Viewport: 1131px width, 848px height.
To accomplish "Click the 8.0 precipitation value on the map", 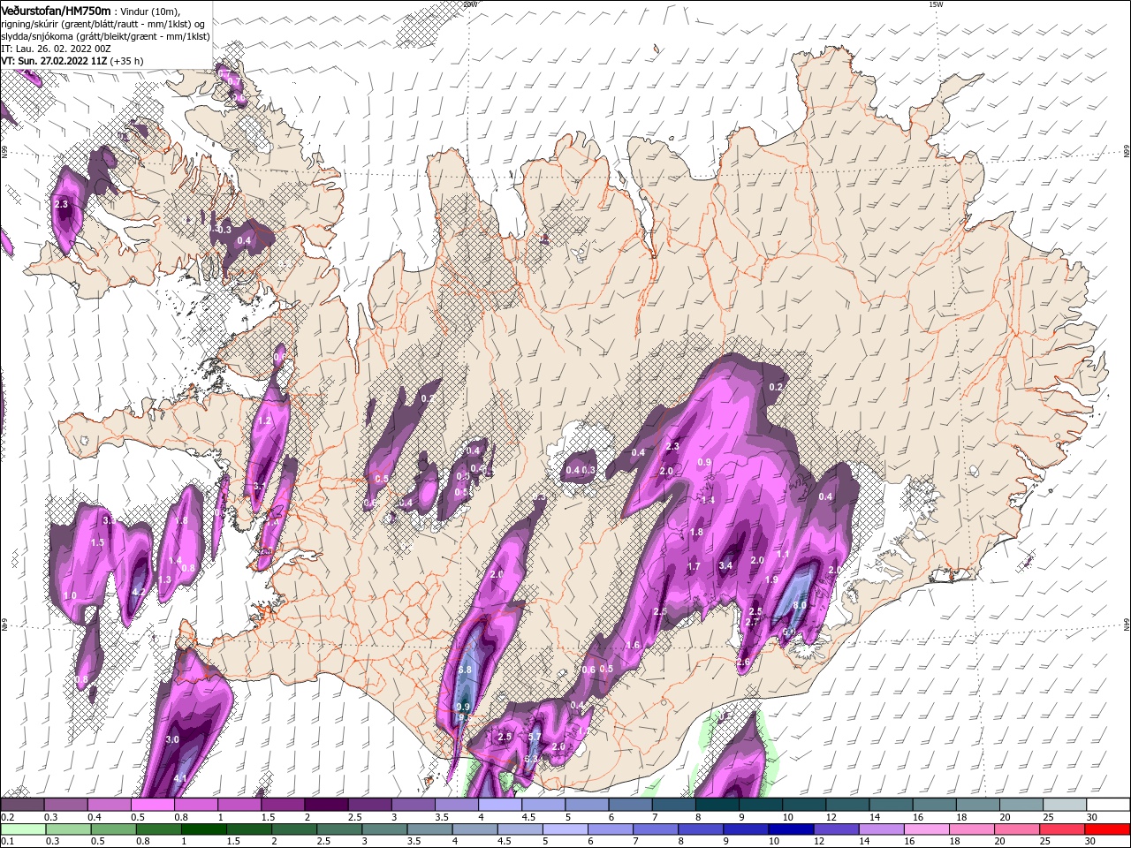I will tap(801, 605).
